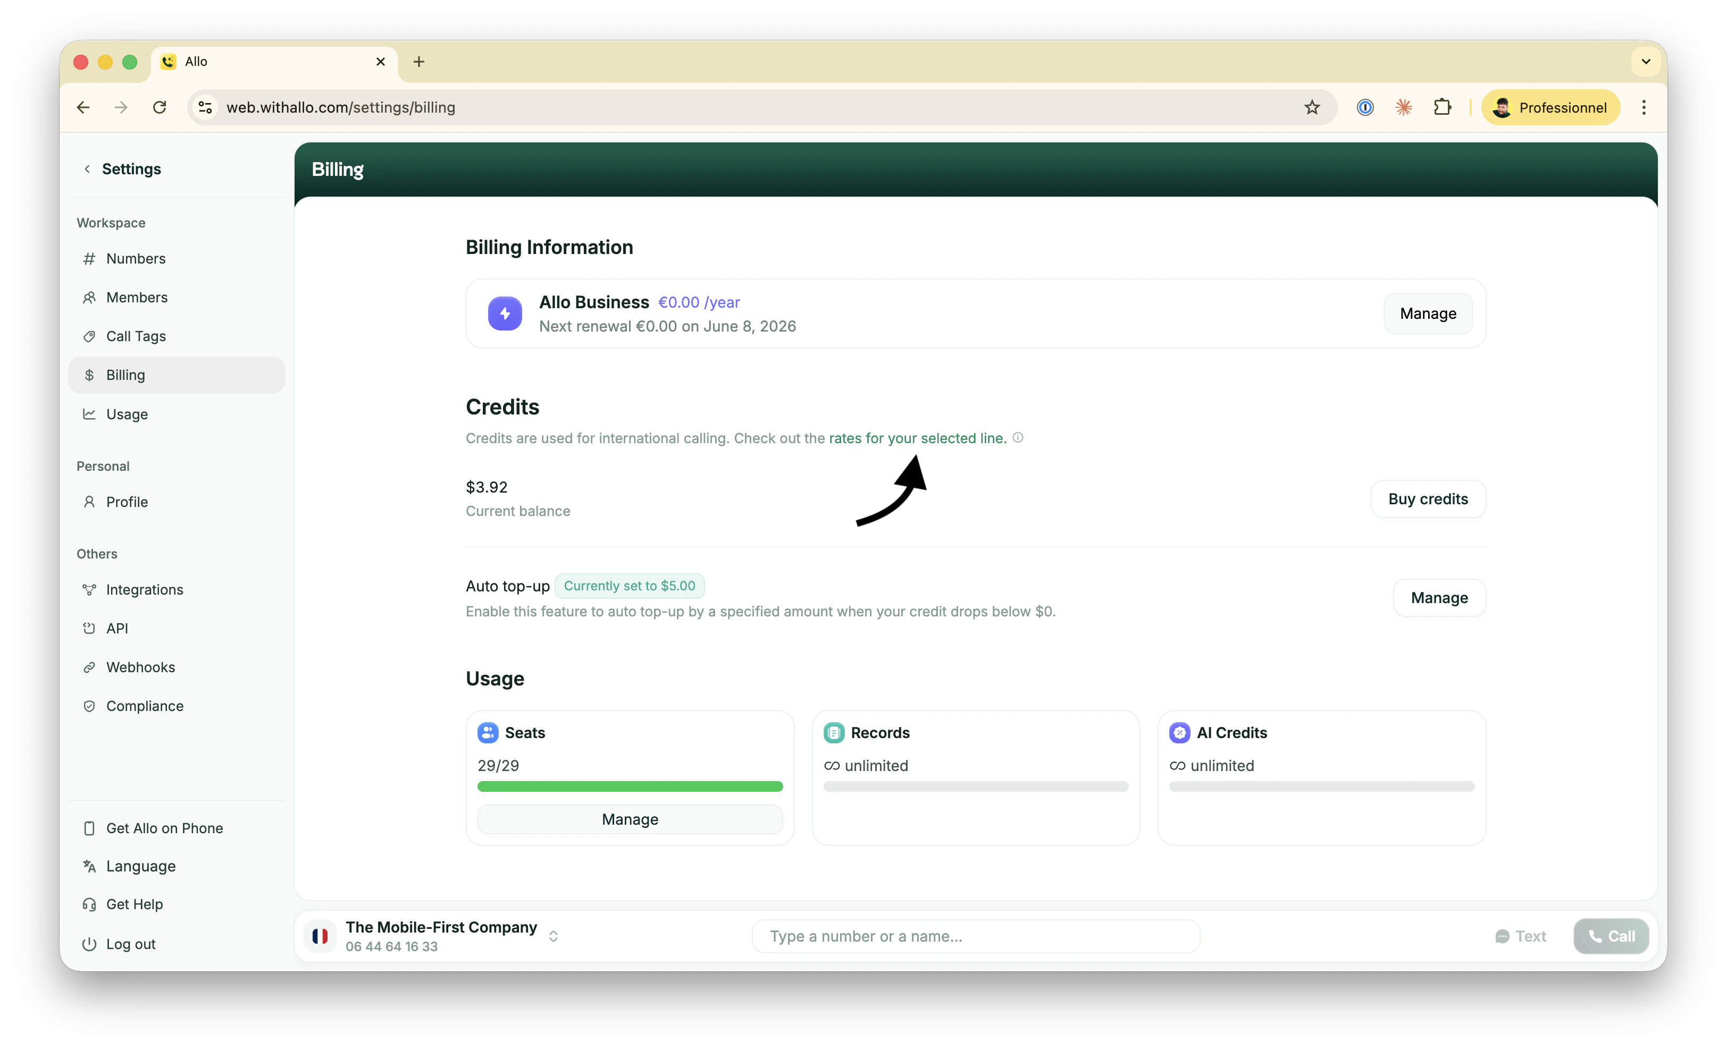This screenshot has height=1050, width=1727.
Task: Click the Currently set to $5.00 badge
Action: click(630, 586)
